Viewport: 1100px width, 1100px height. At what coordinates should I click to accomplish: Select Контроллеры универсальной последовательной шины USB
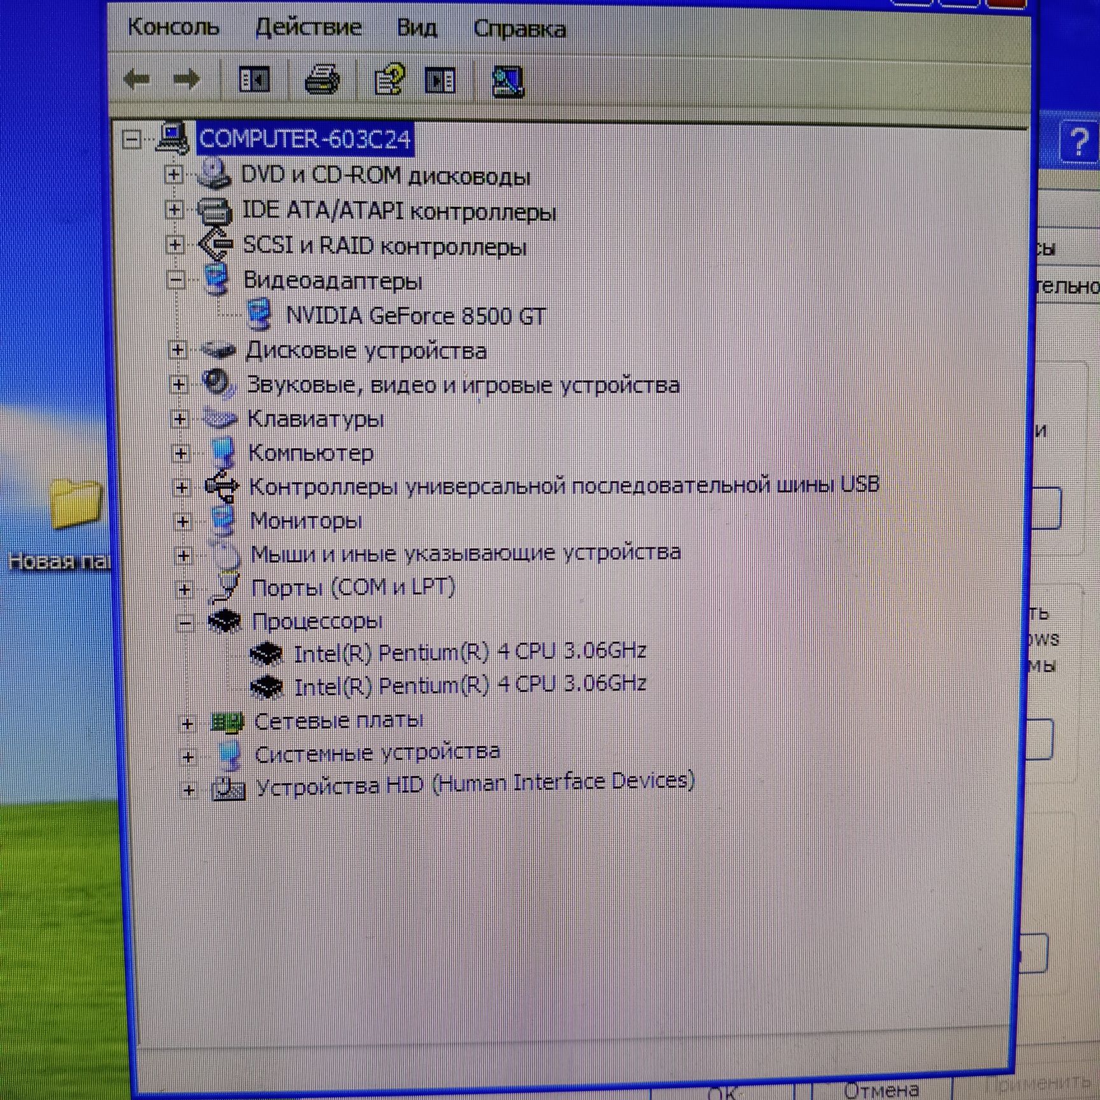564,485
